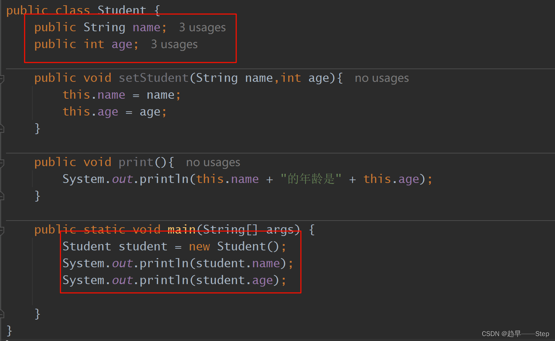
Task: Click 'this.age' inside the print method's println
Action: (391, 179)
